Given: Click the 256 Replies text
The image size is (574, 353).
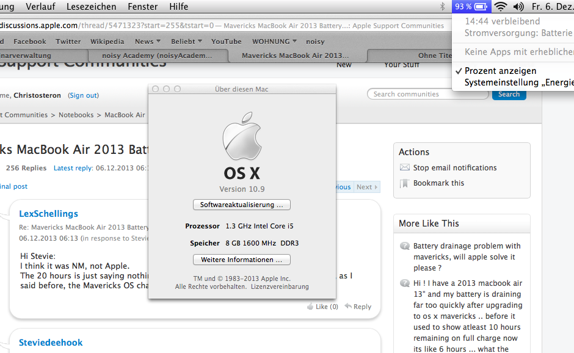Looking at the screenshot, I should click(x=26, y=168).
